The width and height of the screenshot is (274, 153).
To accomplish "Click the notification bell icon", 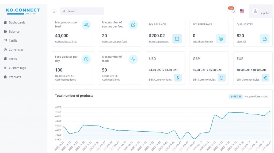I will [233, 11].
